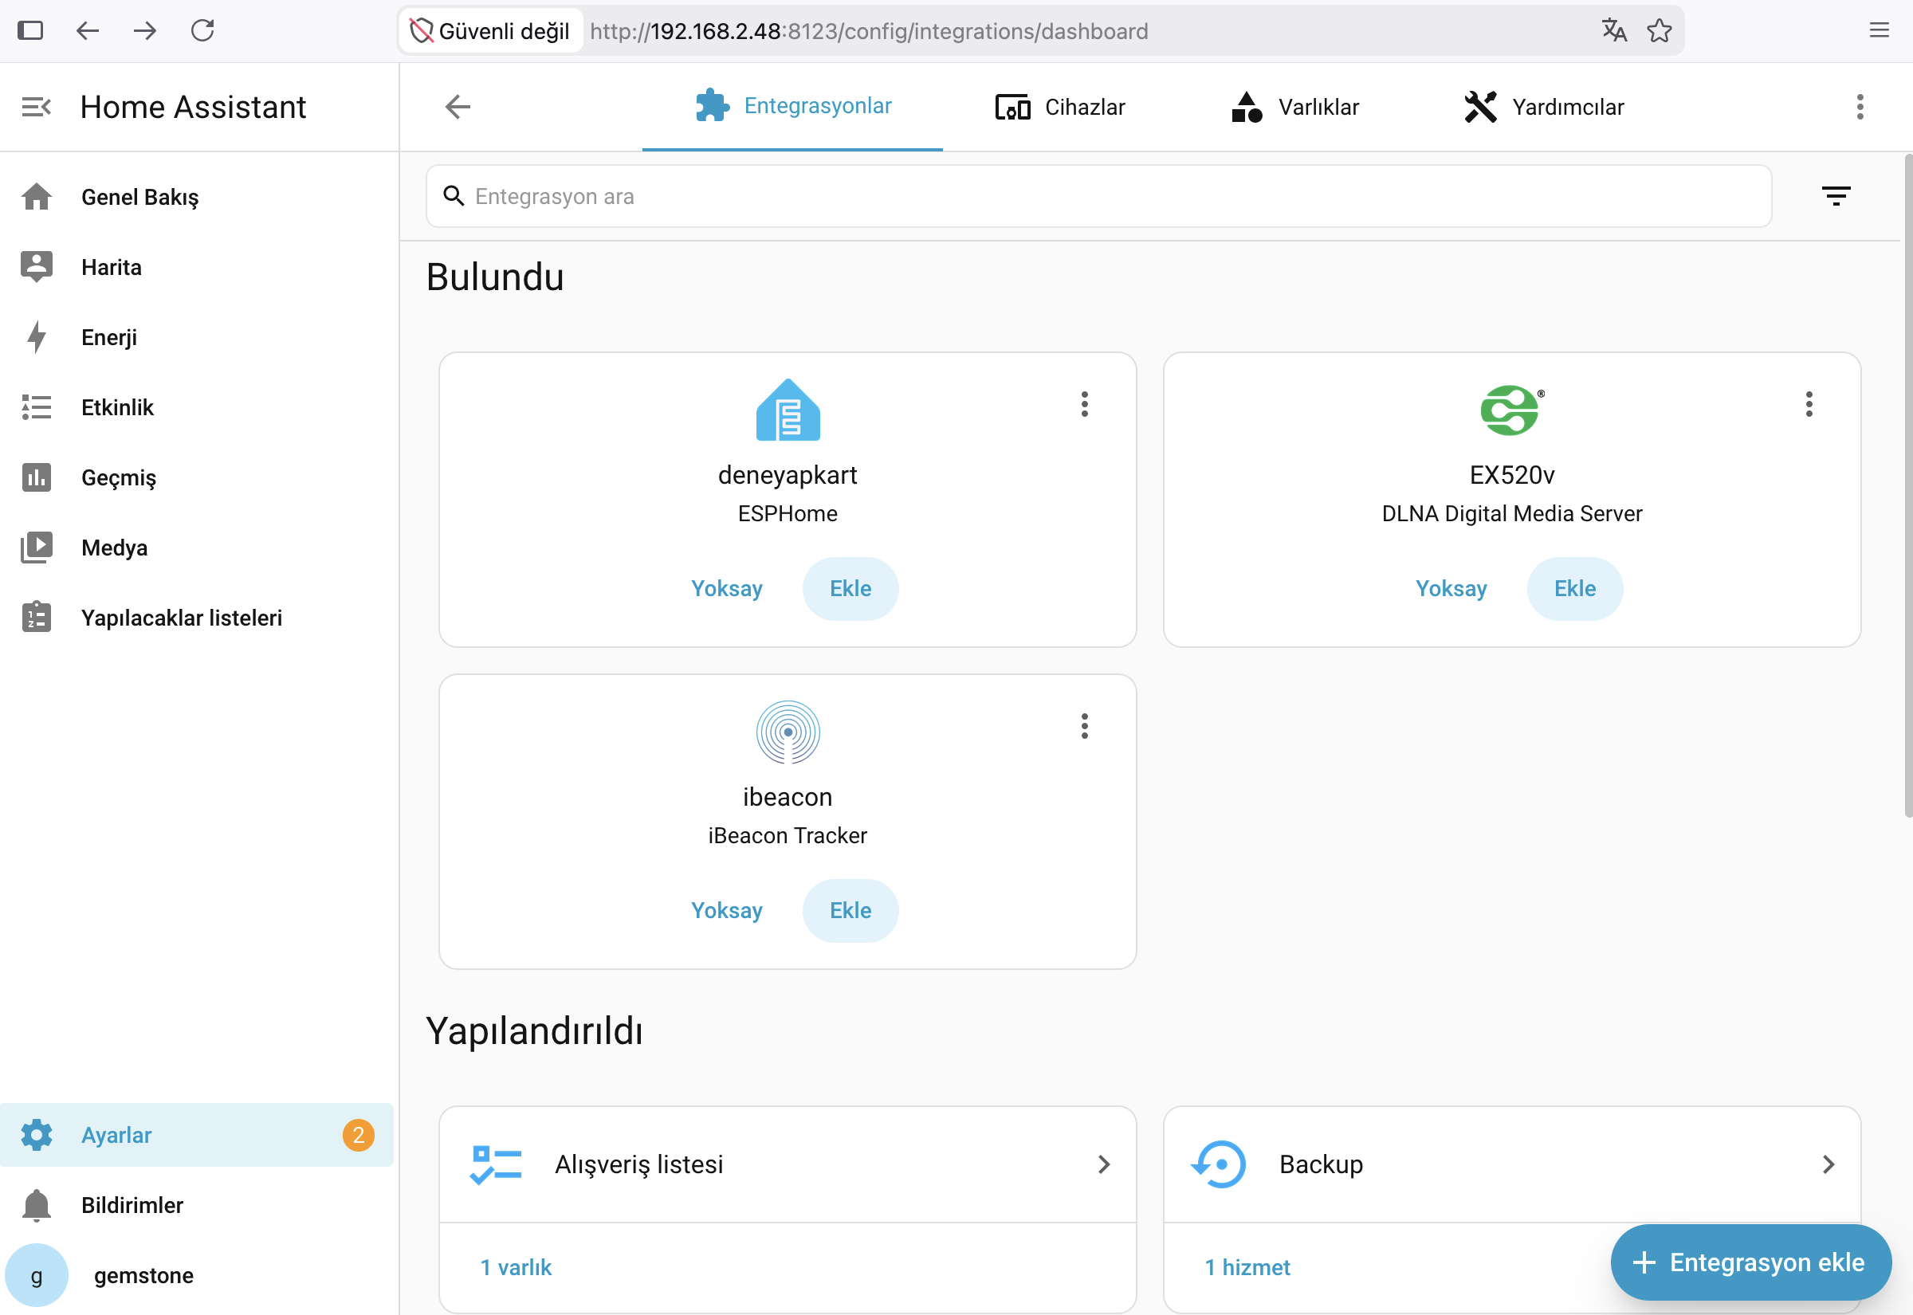Click the Alışveriş listesi checklist icon
Screen dimensions: 1913x1315
(496, 1164)
